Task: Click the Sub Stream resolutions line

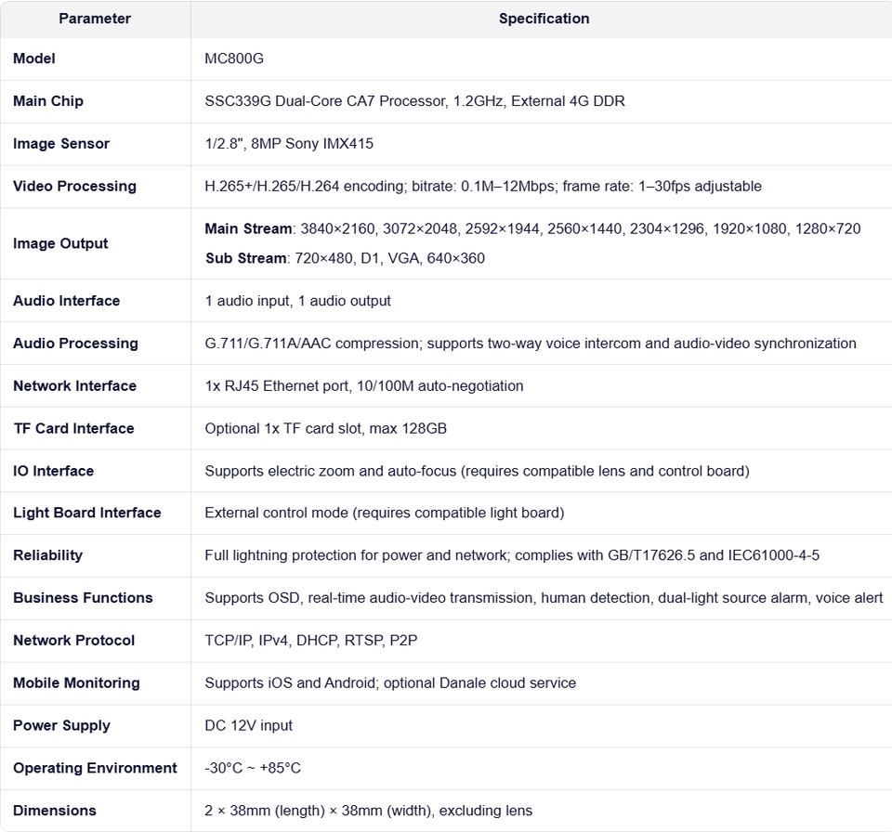Action: pyautogui.click(x=345, y=258)
